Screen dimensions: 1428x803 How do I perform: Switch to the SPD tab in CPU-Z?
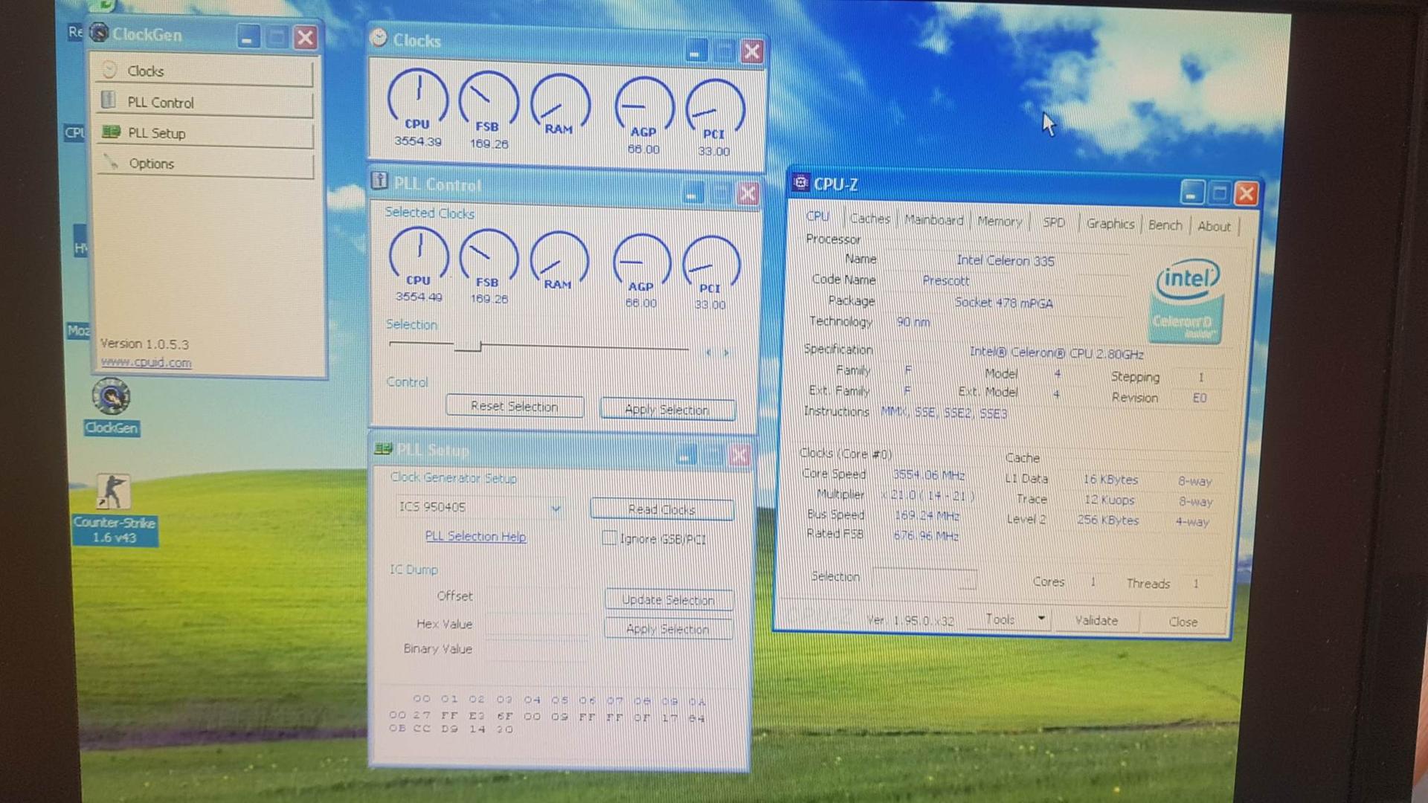pyautogui.click(x=1054, y=222)
